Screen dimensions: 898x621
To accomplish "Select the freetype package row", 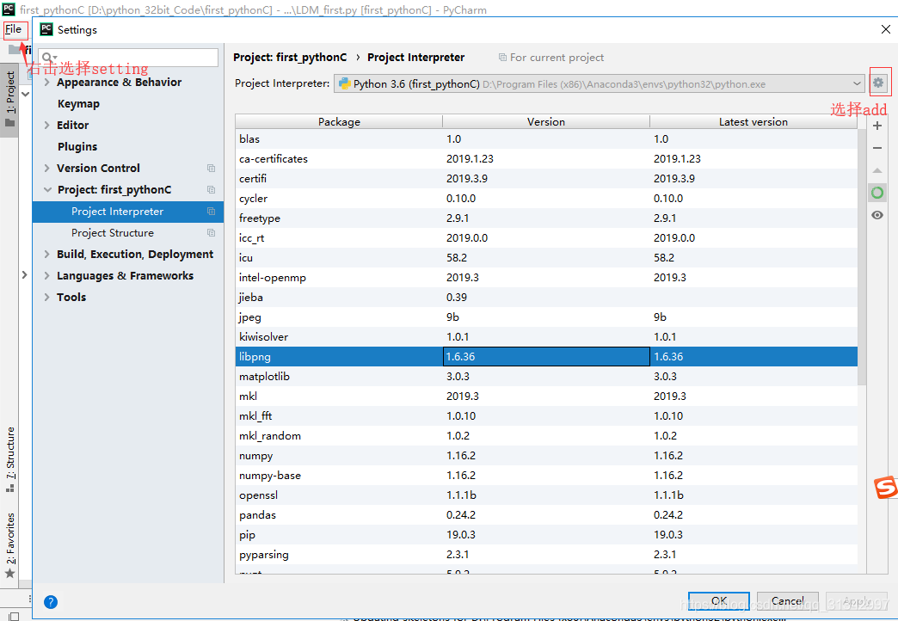I will click(546, 218).
